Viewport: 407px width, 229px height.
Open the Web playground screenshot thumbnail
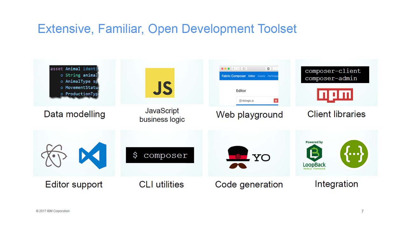(249, 85)
